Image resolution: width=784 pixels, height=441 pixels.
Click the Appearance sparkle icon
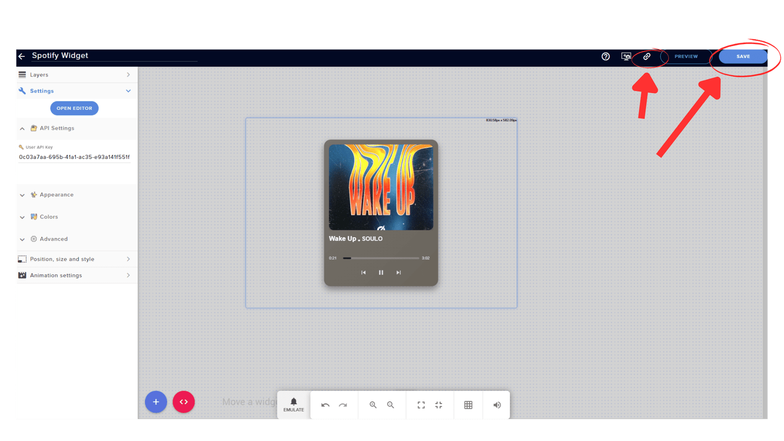[x=34, y=195]
